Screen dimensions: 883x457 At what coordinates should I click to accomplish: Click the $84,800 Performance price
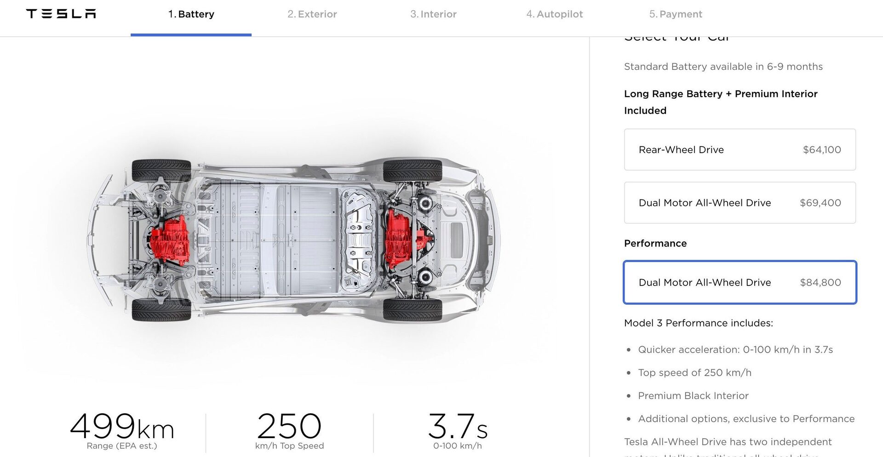821,282
